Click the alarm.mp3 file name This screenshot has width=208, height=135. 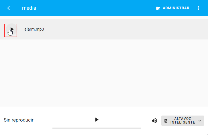pyautogui.click(x=34, y=29)
